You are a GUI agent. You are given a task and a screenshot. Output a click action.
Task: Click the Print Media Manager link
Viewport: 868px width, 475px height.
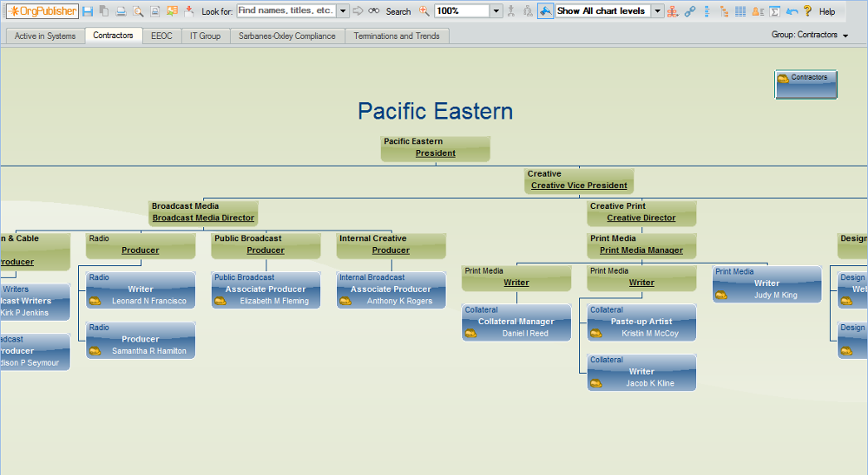pyautogui.click(x=641, y=251)
